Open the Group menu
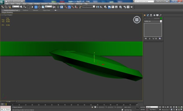 [18, 4]
